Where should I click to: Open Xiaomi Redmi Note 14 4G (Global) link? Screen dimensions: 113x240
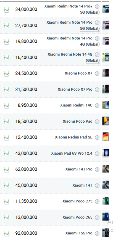(73, 57)
